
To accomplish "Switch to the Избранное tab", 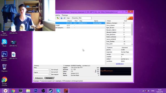I will pos(39,78).
